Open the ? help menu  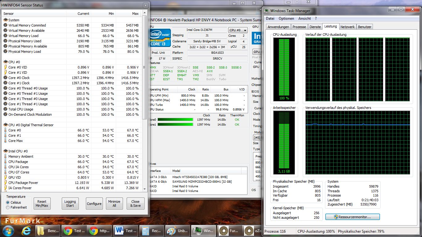pos(316,19)
